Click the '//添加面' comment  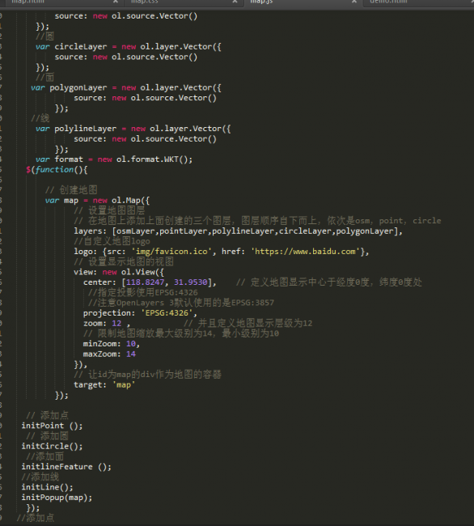[x=45, y=456]
